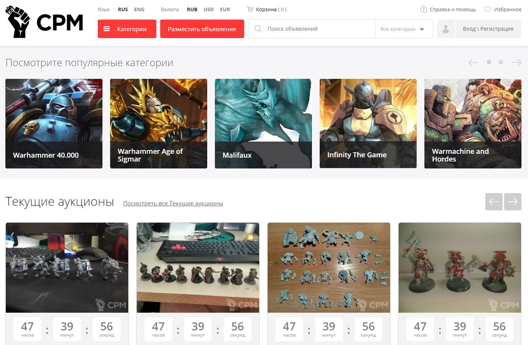Click the CPM fist logo

pos(44,22)
